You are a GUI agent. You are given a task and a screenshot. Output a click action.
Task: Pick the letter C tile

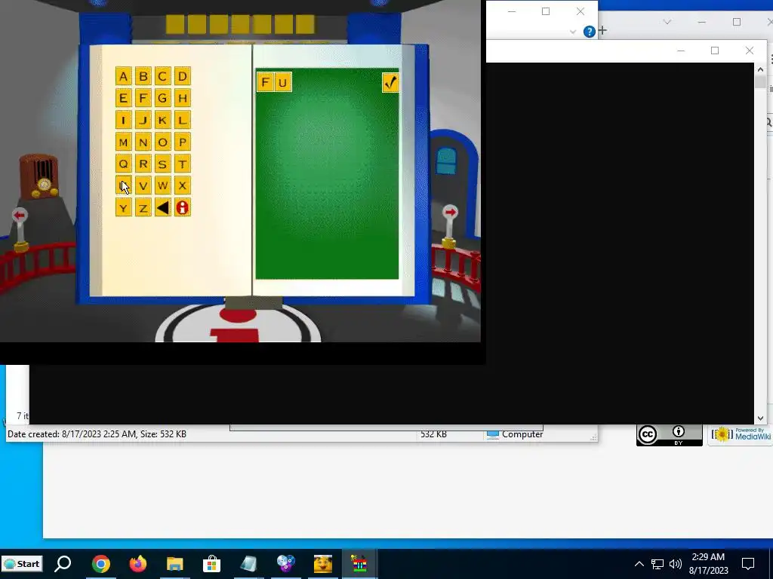pyautogui.click(x=163, y=76)
